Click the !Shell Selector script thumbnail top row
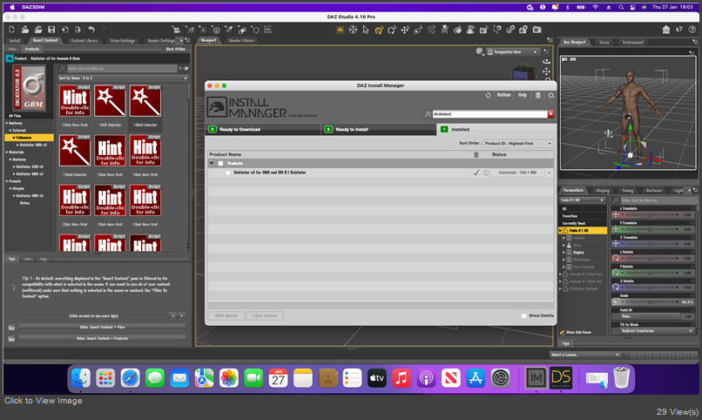702x420 pixels. click(x=145, y=101)
